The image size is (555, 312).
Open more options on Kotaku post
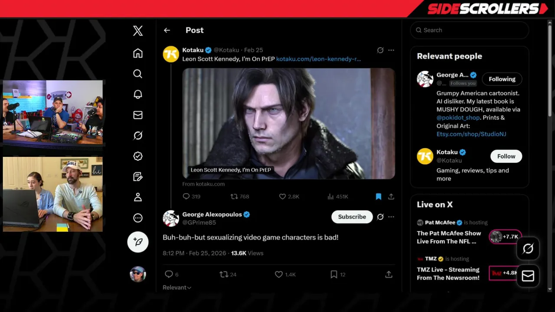tap(391, 50)
